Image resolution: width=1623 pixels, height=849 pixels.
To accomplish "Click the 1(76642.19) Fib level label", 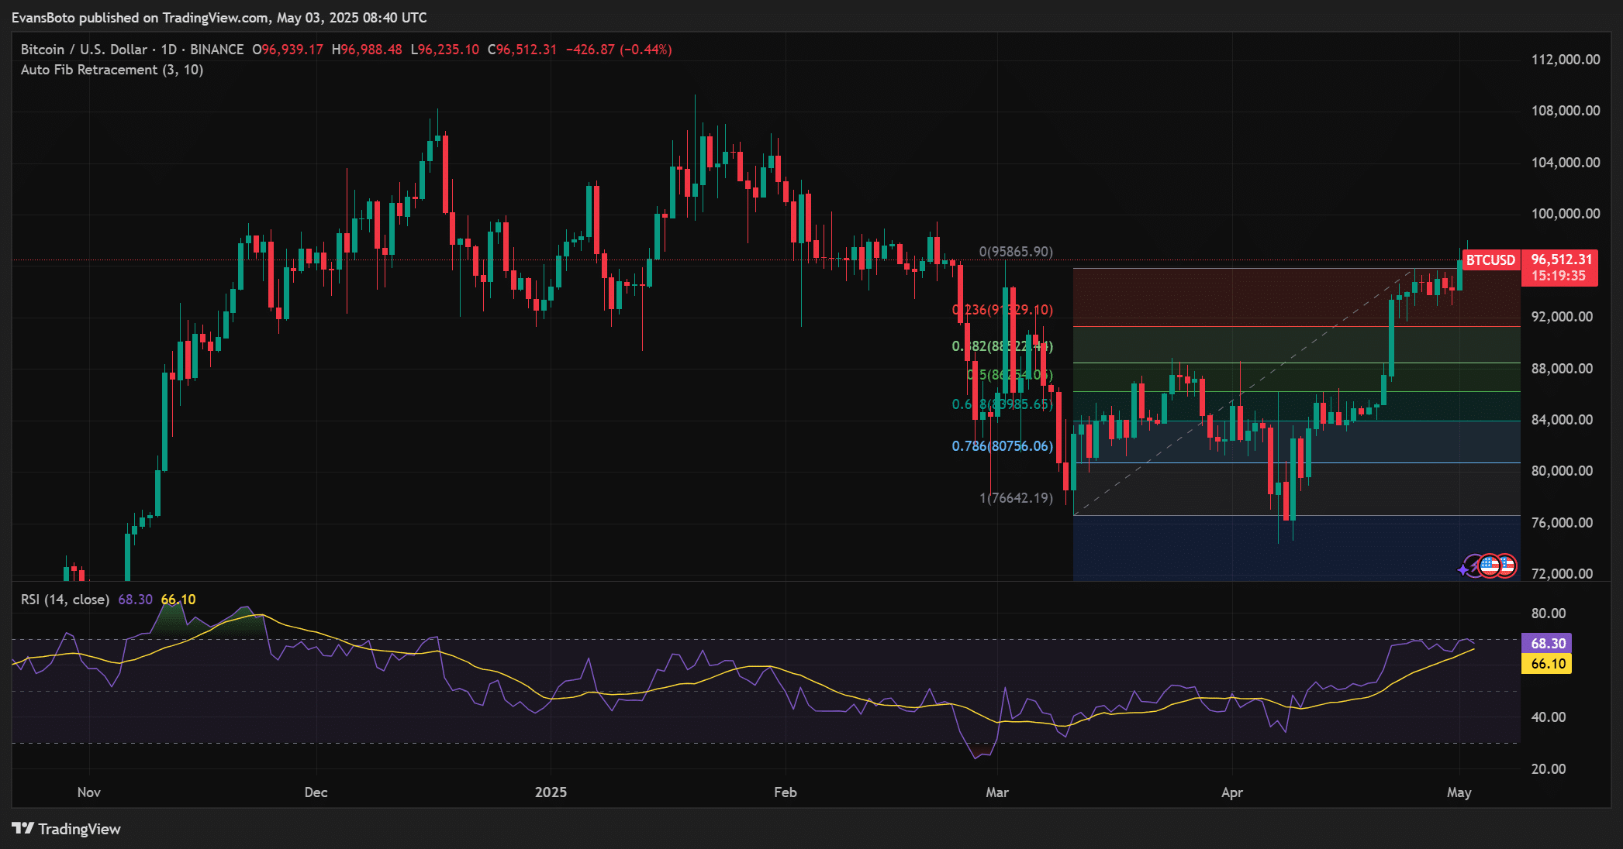I will pyautogui.click(x=1016, y=498).
